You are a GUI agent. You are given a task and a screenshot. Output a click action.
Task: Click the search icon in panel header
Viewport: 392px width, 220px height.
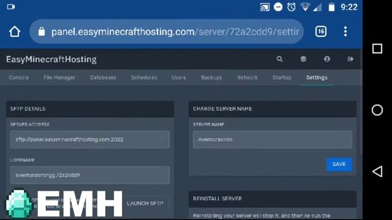[x=279, y=59]
